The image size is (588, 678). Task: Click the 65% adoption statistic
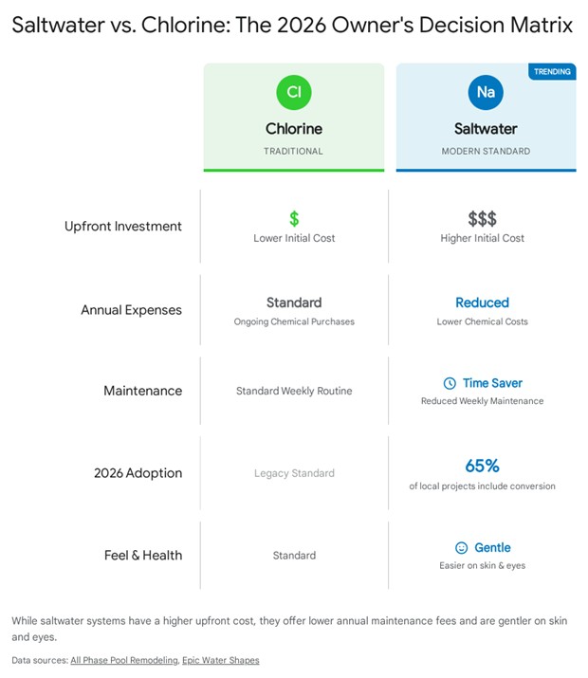[x=482, y=466]
